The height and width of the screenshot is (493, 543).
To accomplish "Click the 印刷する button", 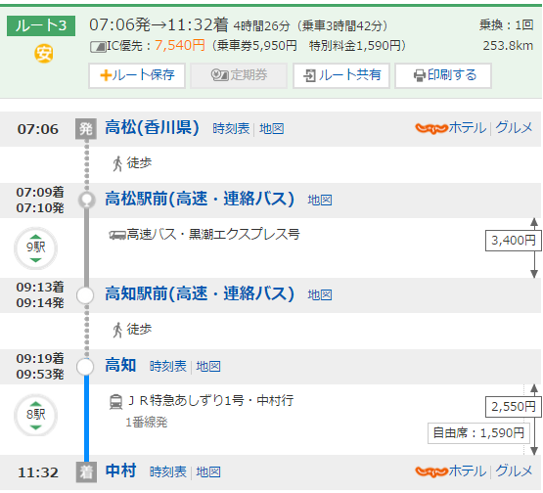I will tap(443, 75).
